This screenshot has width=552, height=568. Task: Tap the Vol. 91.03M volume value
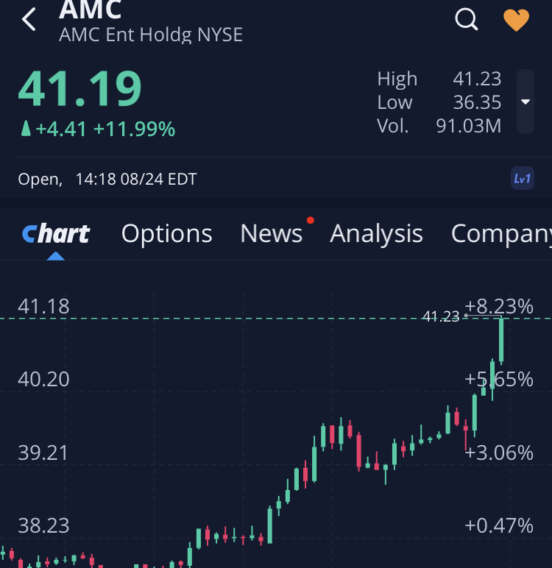click(468, 126)
